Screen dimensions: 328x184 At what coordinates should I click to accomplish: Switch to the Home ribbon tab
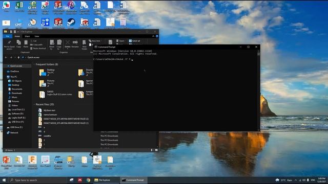[17, 36]
